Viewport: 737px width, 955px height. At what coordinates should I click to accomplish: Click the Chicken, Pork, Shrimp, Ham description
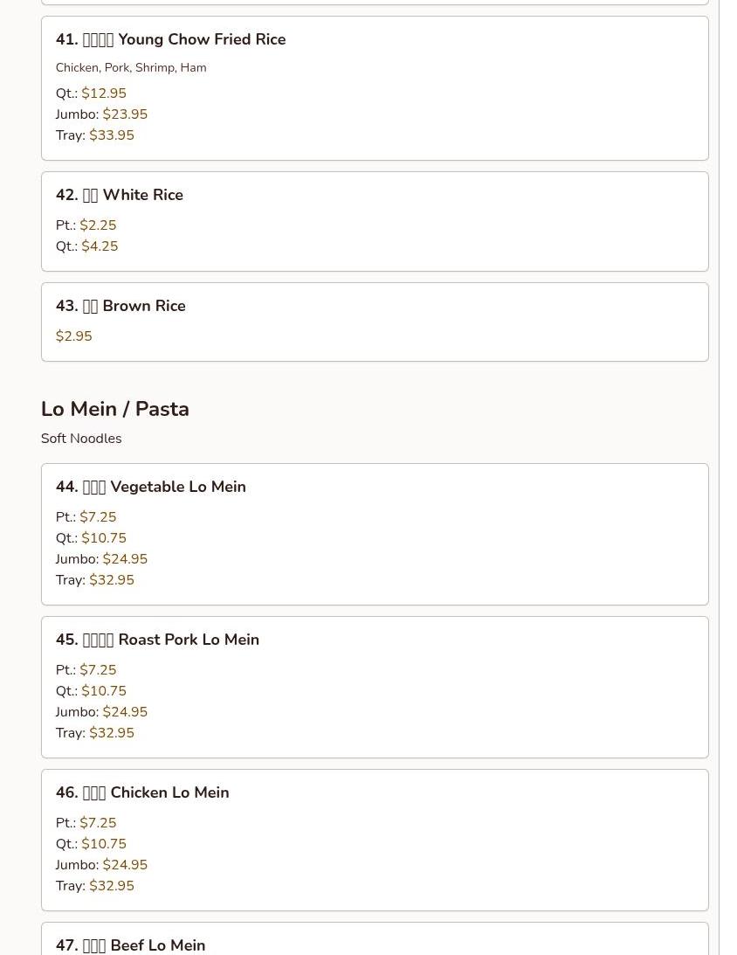tap(131, 67)
